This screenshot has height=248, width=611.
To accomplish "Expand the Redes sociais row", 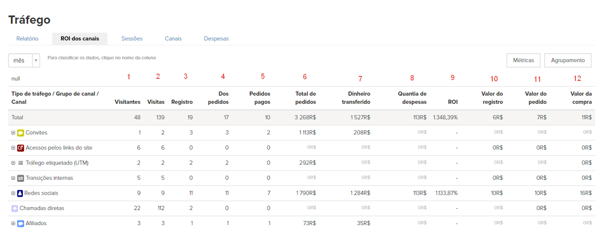I will (x=13, y=194).
